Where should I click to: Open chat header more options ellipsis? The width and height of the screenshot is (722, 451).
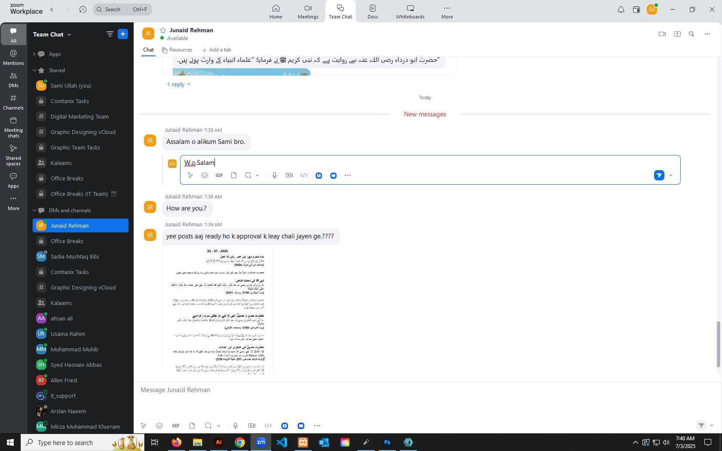(707, 34)
